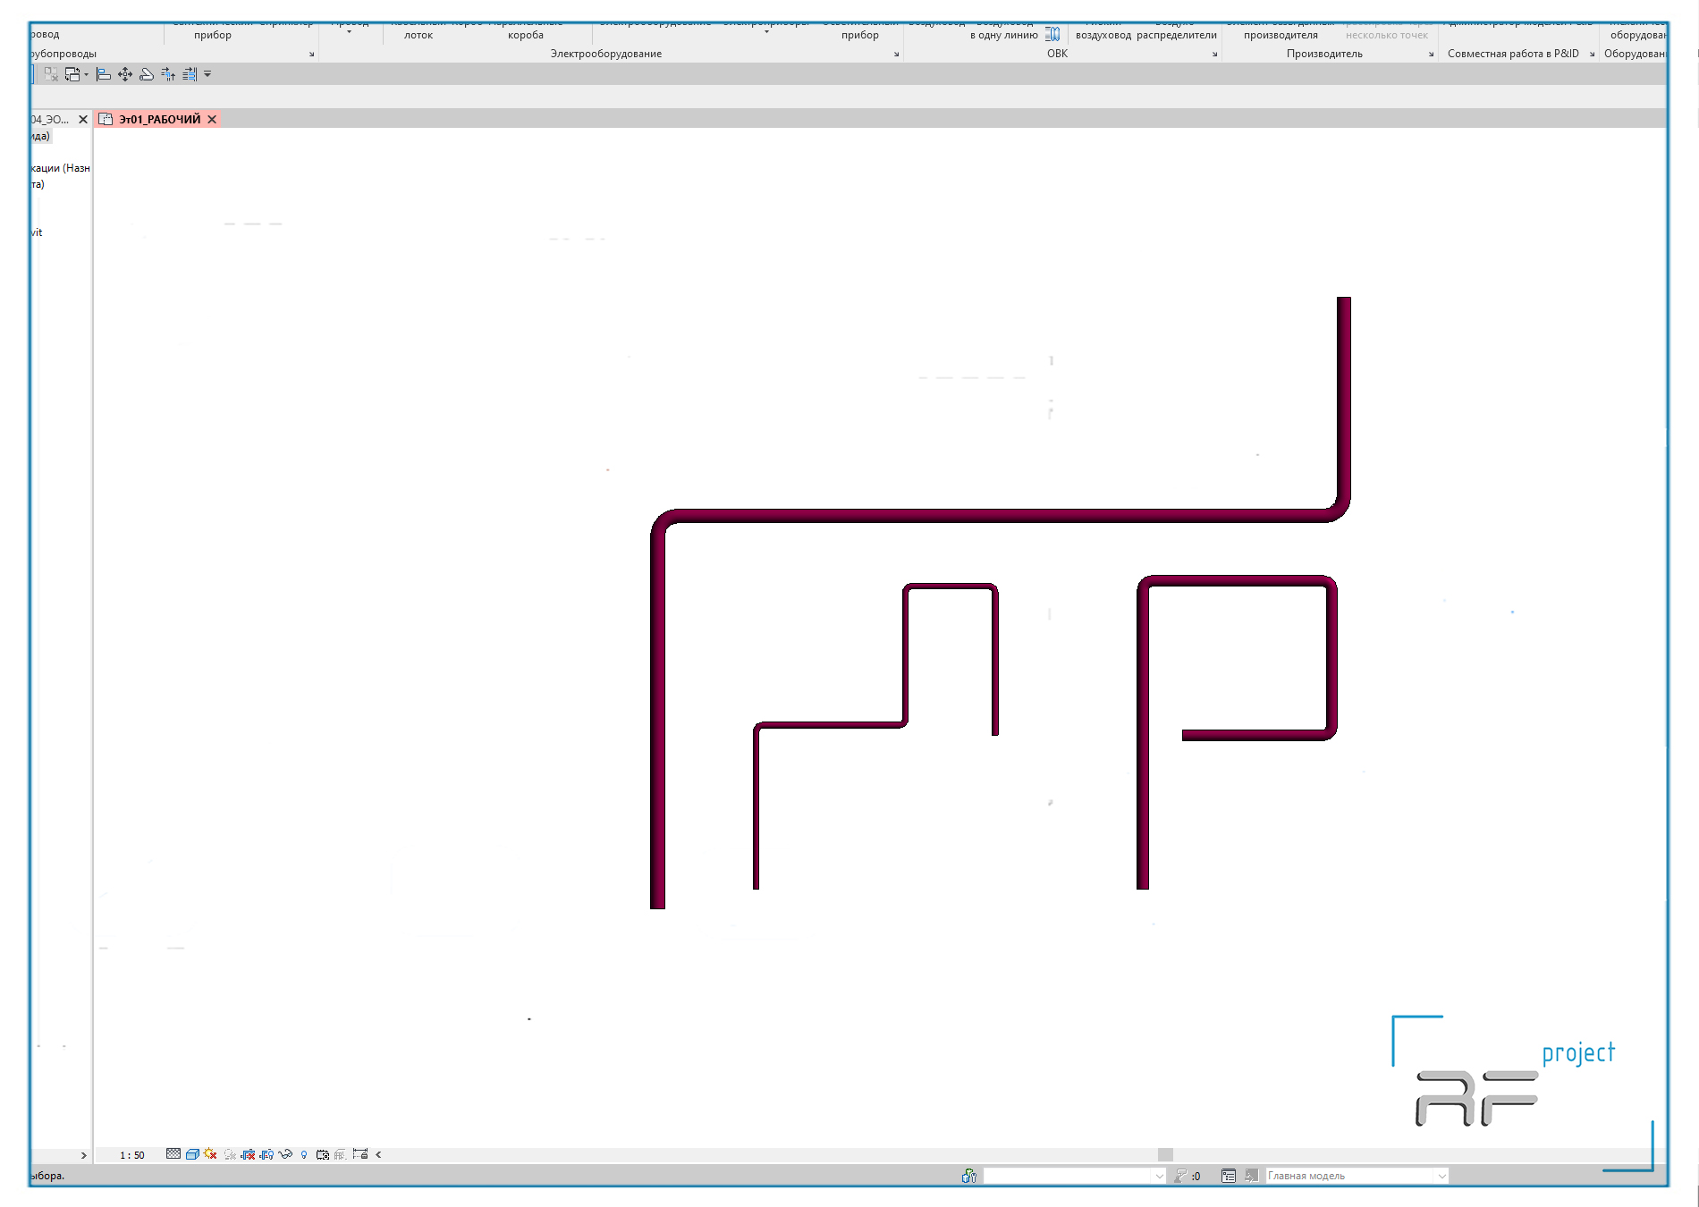Collapse the view control bar arrow
This screenshot has width=1699, height=1207.
tap(378, 1154)
